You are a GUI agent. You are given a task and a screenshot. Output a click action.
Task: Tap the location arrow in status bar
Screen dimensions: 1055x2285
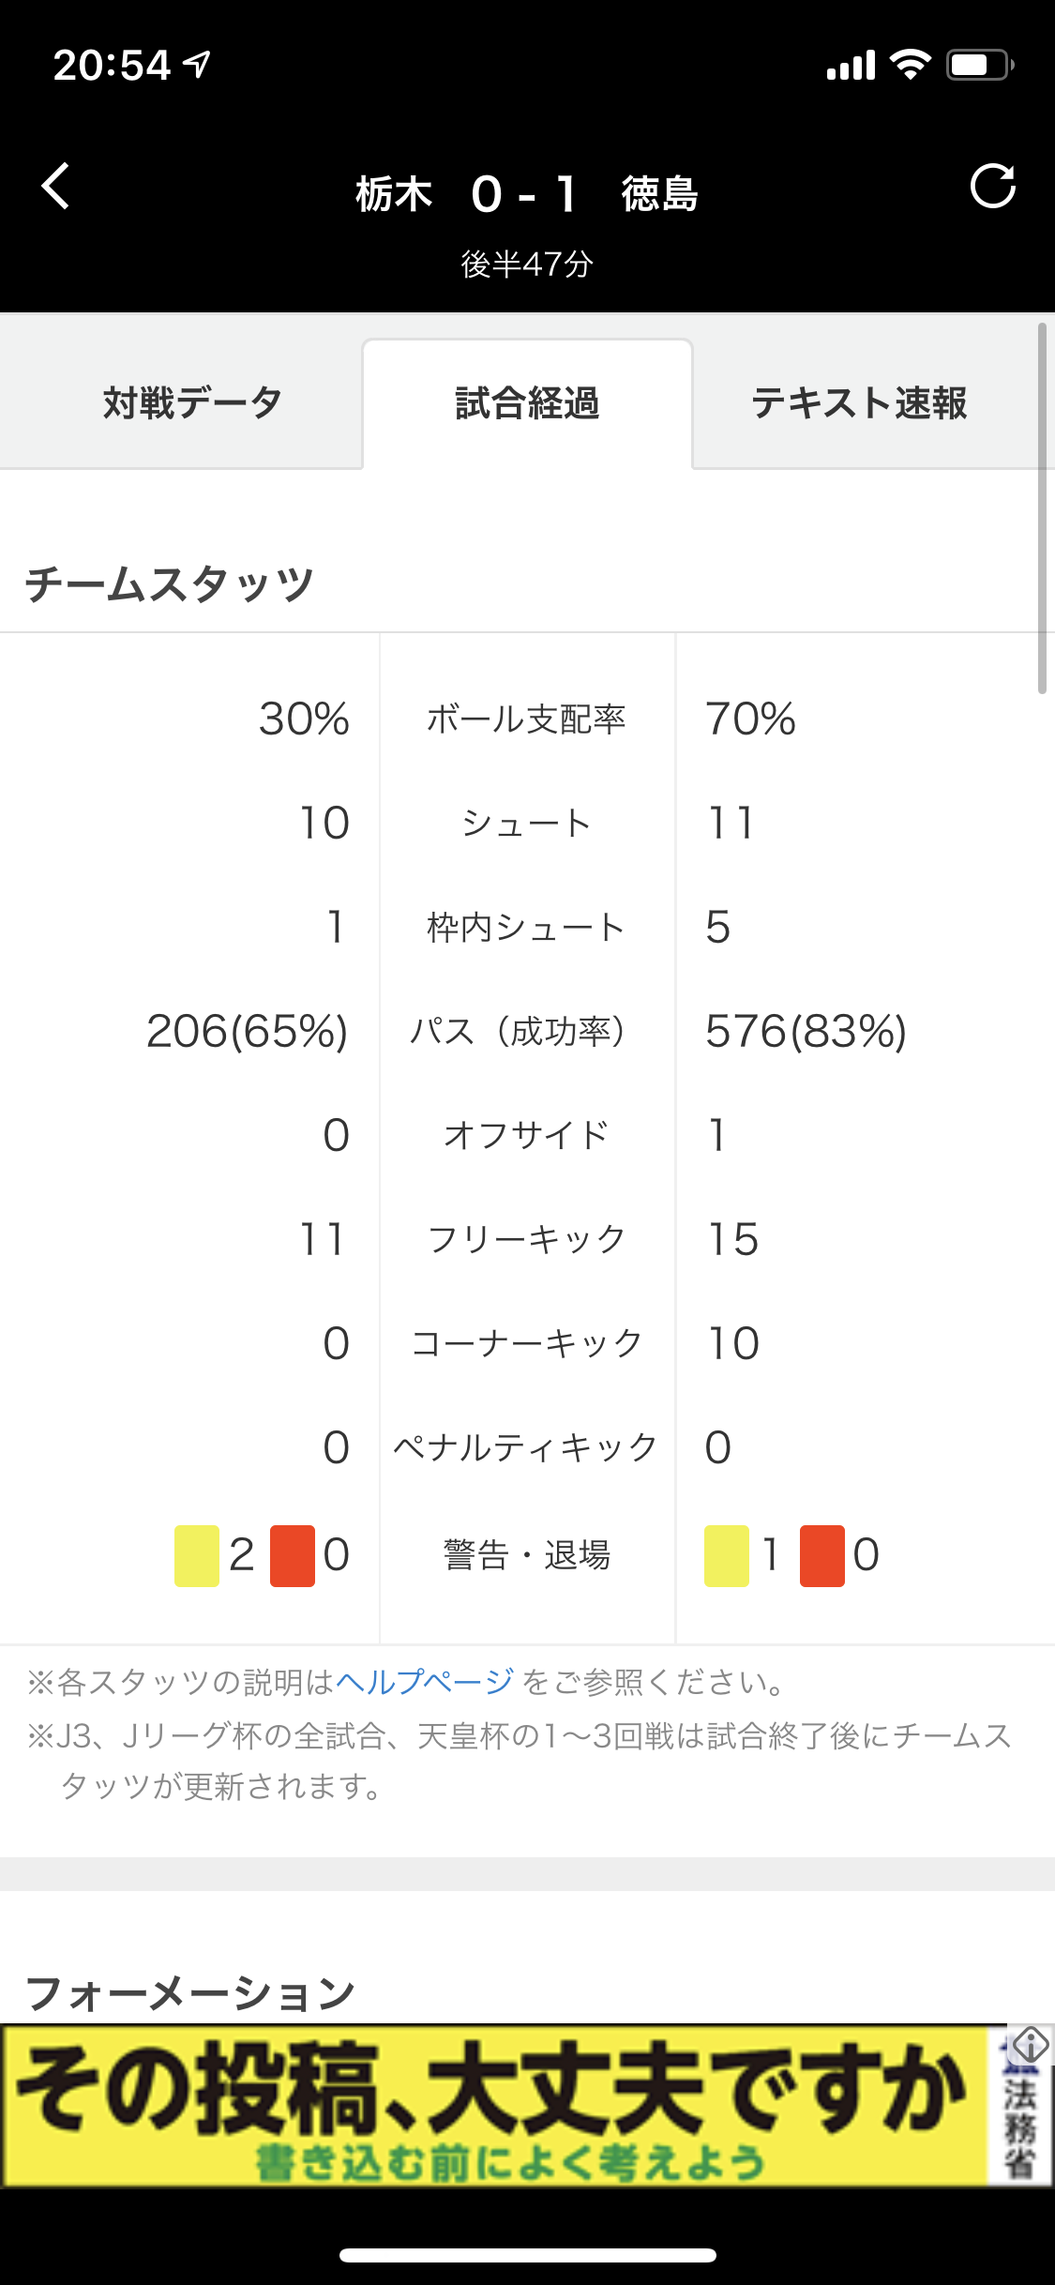(198, 64)
